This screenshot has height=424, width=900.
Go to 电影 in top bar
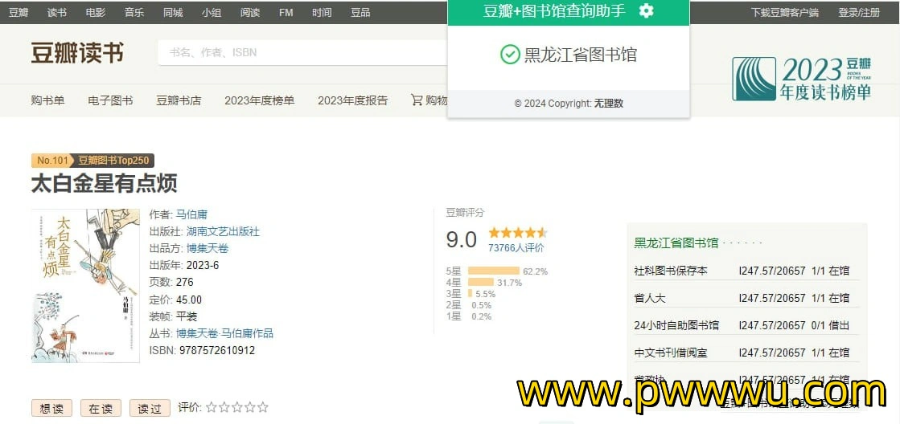tap(95, 12)
